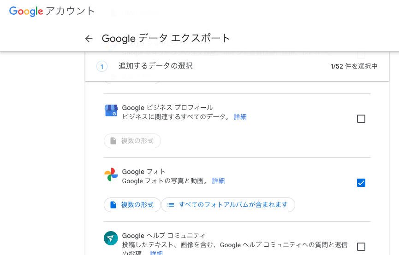
Task: Open 詳細 link for Google ヘルプ コミュニティ
Action: click(x=156, y=253)
